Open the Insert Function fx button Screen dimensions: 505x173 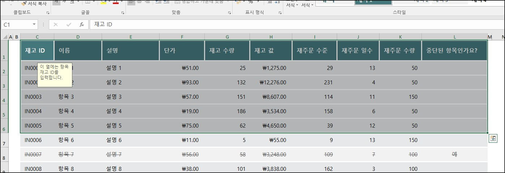82,25
